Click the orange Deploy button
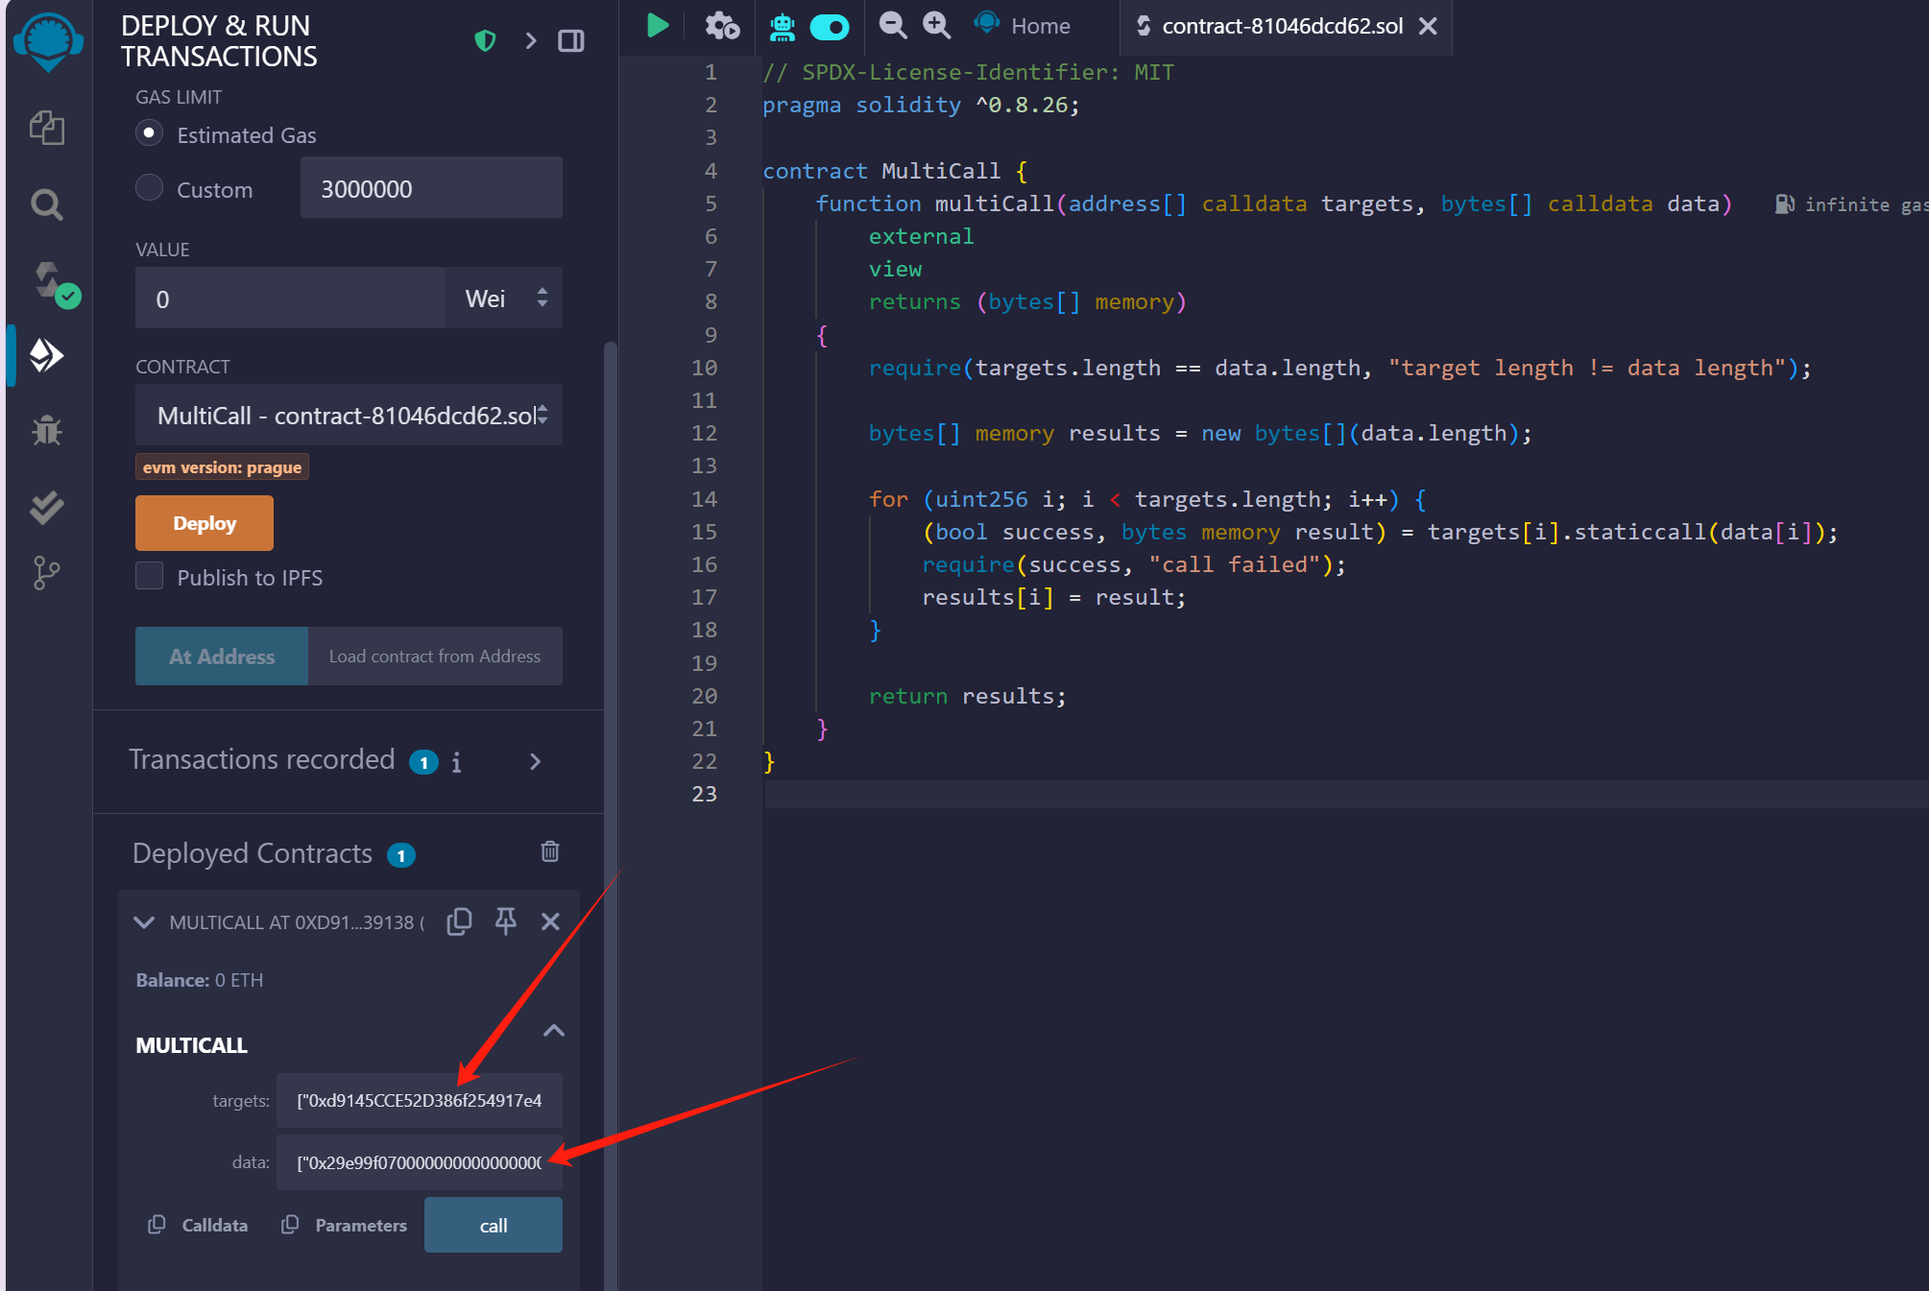The image size is (1929, 1291). (x=205, y=523)
